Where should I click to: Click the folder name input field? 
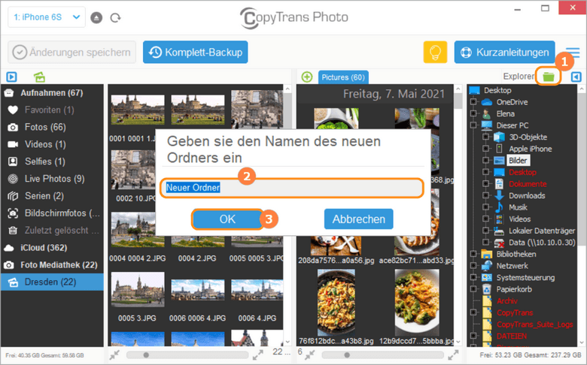[293, 188]
